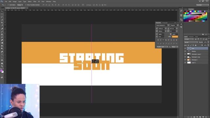
Task: Open the kerning Metrics dropdown
Action: click(166, 31)
